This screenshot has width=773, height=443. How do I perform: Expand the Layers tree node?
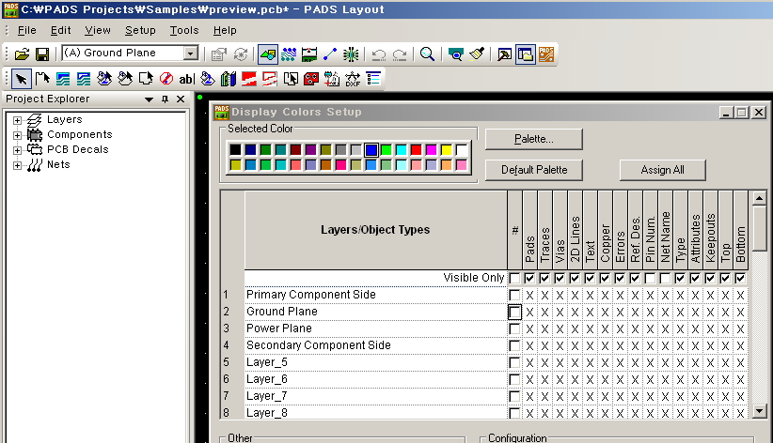[x=17, y=120]
